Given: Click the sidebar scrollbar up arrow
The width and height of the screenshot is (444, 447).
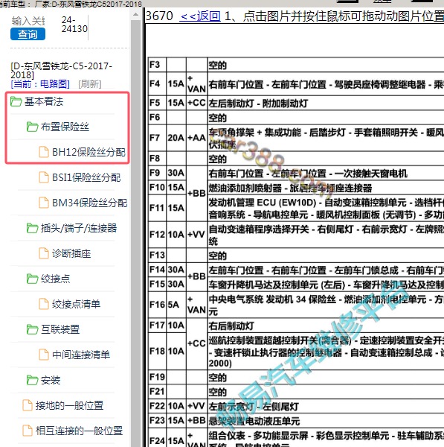Looking at the screenshot, I should (x=136, y=14).
